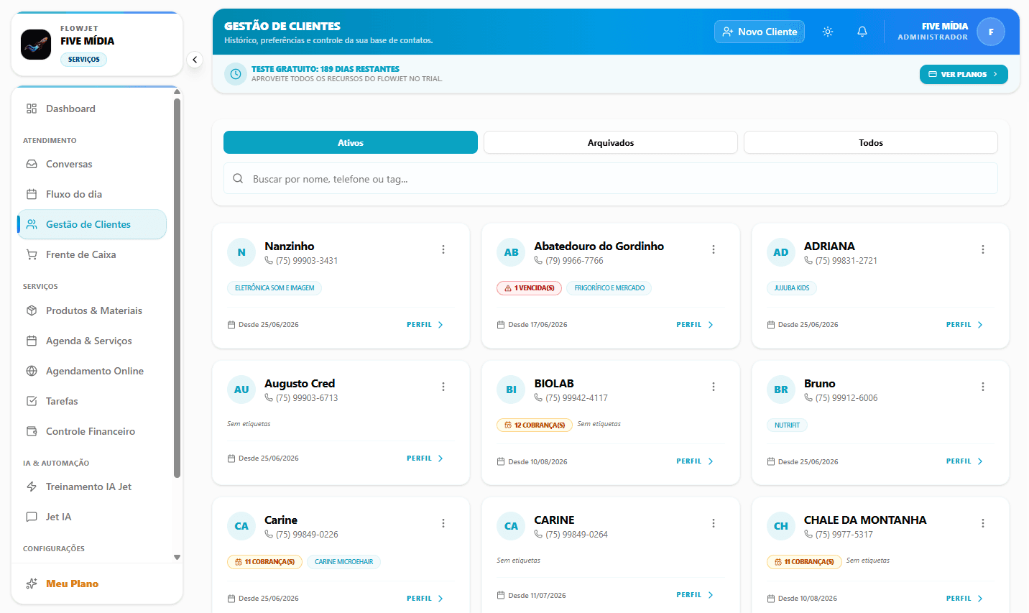Screen dimensions: 1029x613
Task: Open BIOLAB's Perfil link
Action: pyautogui.click(x=695, y=461)
